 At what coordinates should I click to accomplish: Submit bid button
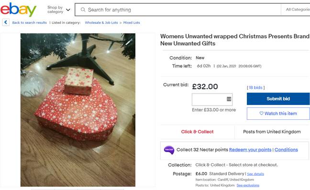coord(278,99)
